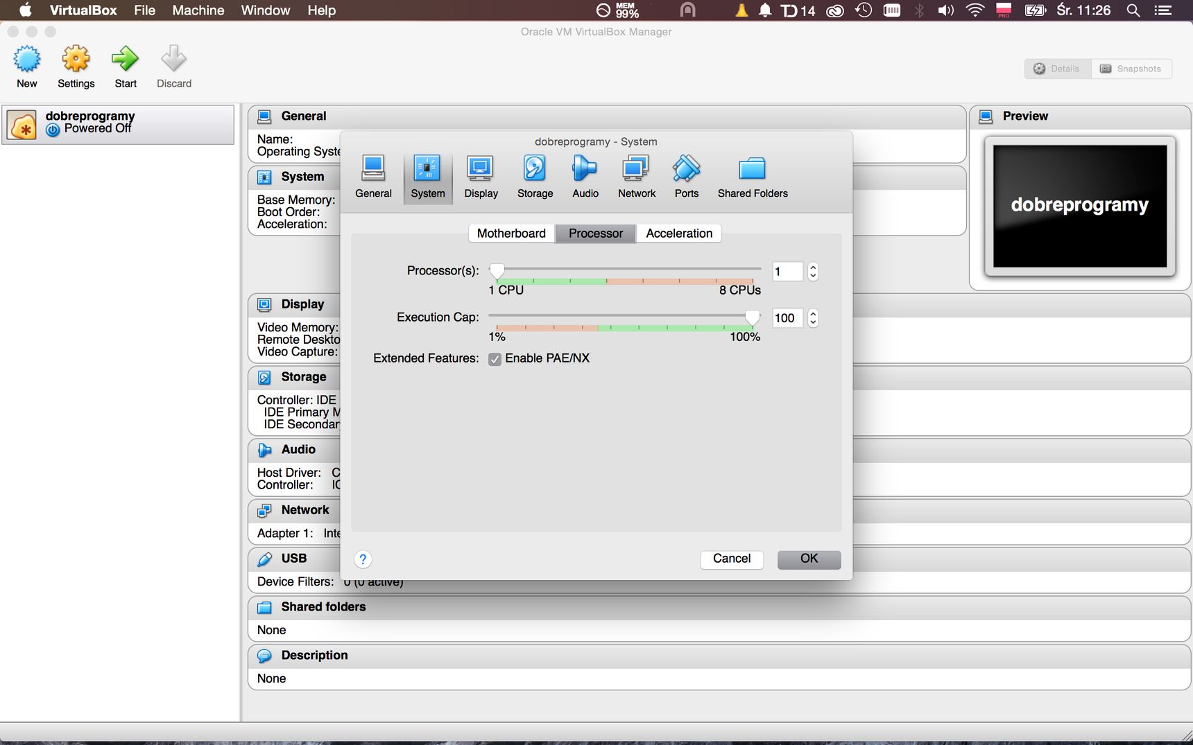This screenshot has width=1193, height=745.
Task: Open the Network settings category icon
Action: [636, 168]
